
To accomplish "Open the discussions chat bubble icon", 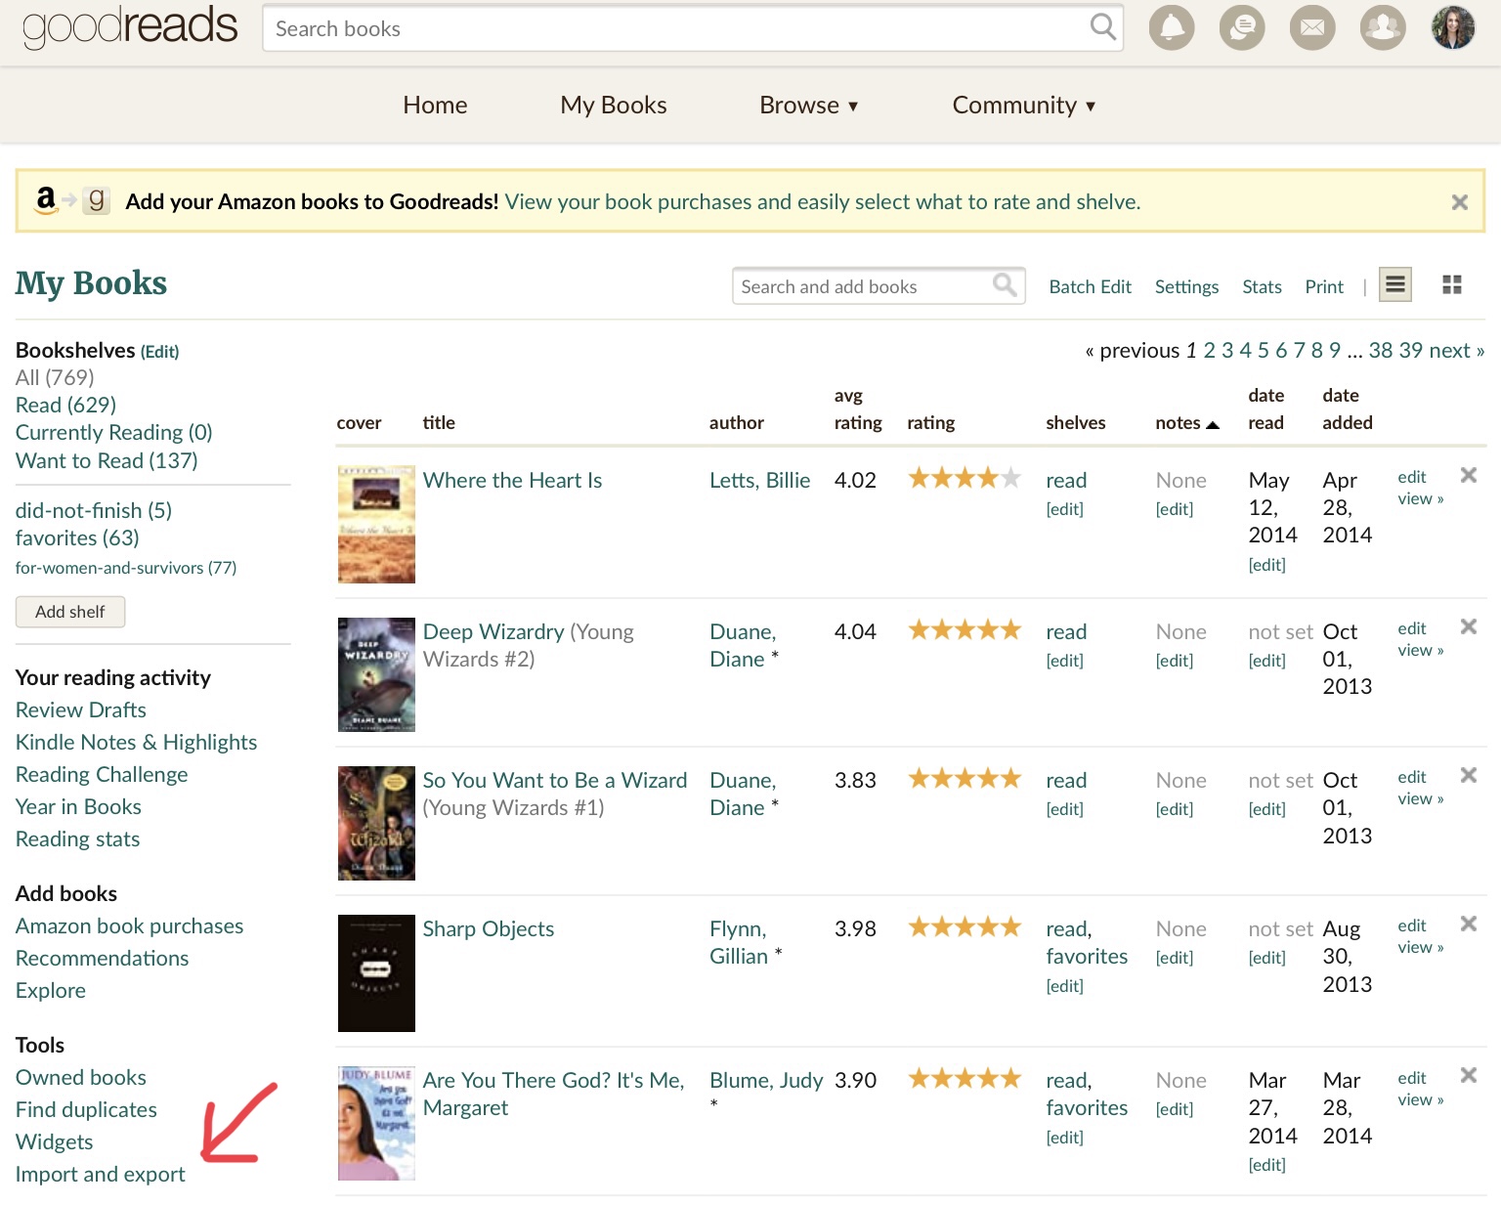I will click(x=1242, y=27).
